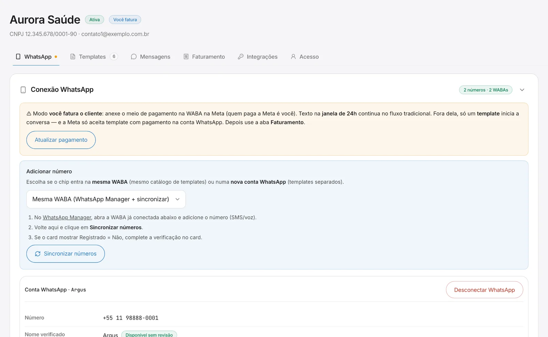Click the orange dot on WhatsApp tab
This screenshot has width=548, height=337.
[x=56, y=57]
